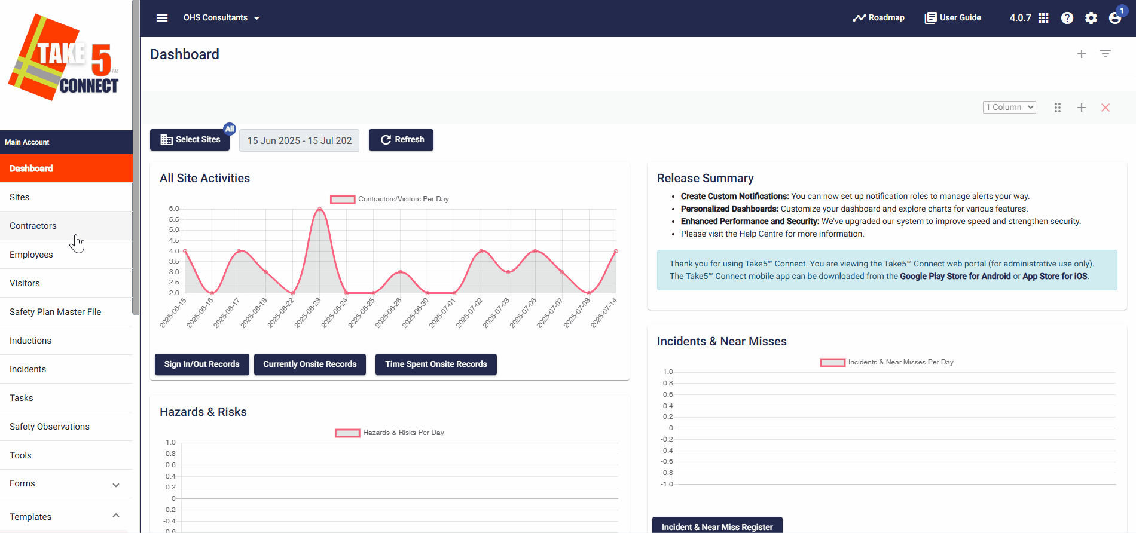Open Sign In/Out Records
This screenshot has width=1136, height=533.
(202, 364)
